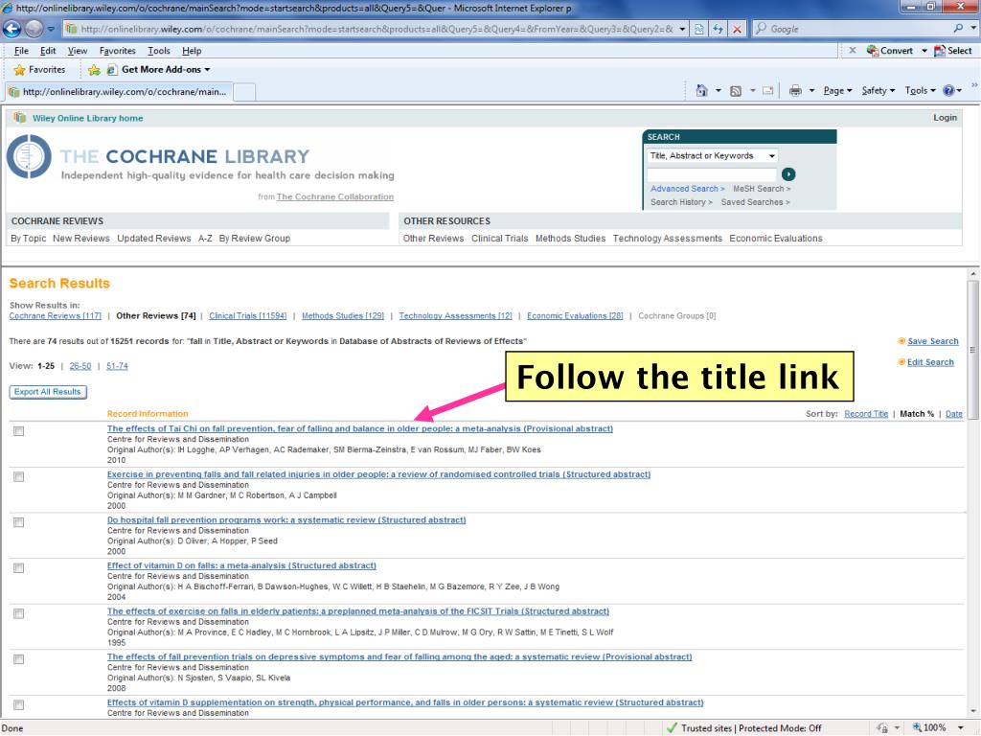Open the Tools menu in menu bar
Image resolution: width=981 pixels, height=736 pixels.
coord(159,51)
